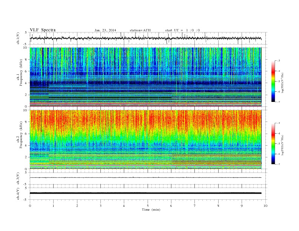The height and width of the screenshot is (231, 299).
Task: Click the ch.2 colorbar "log(PSD)(V²/Hz)" label
Action: click(x=282, y=145)
